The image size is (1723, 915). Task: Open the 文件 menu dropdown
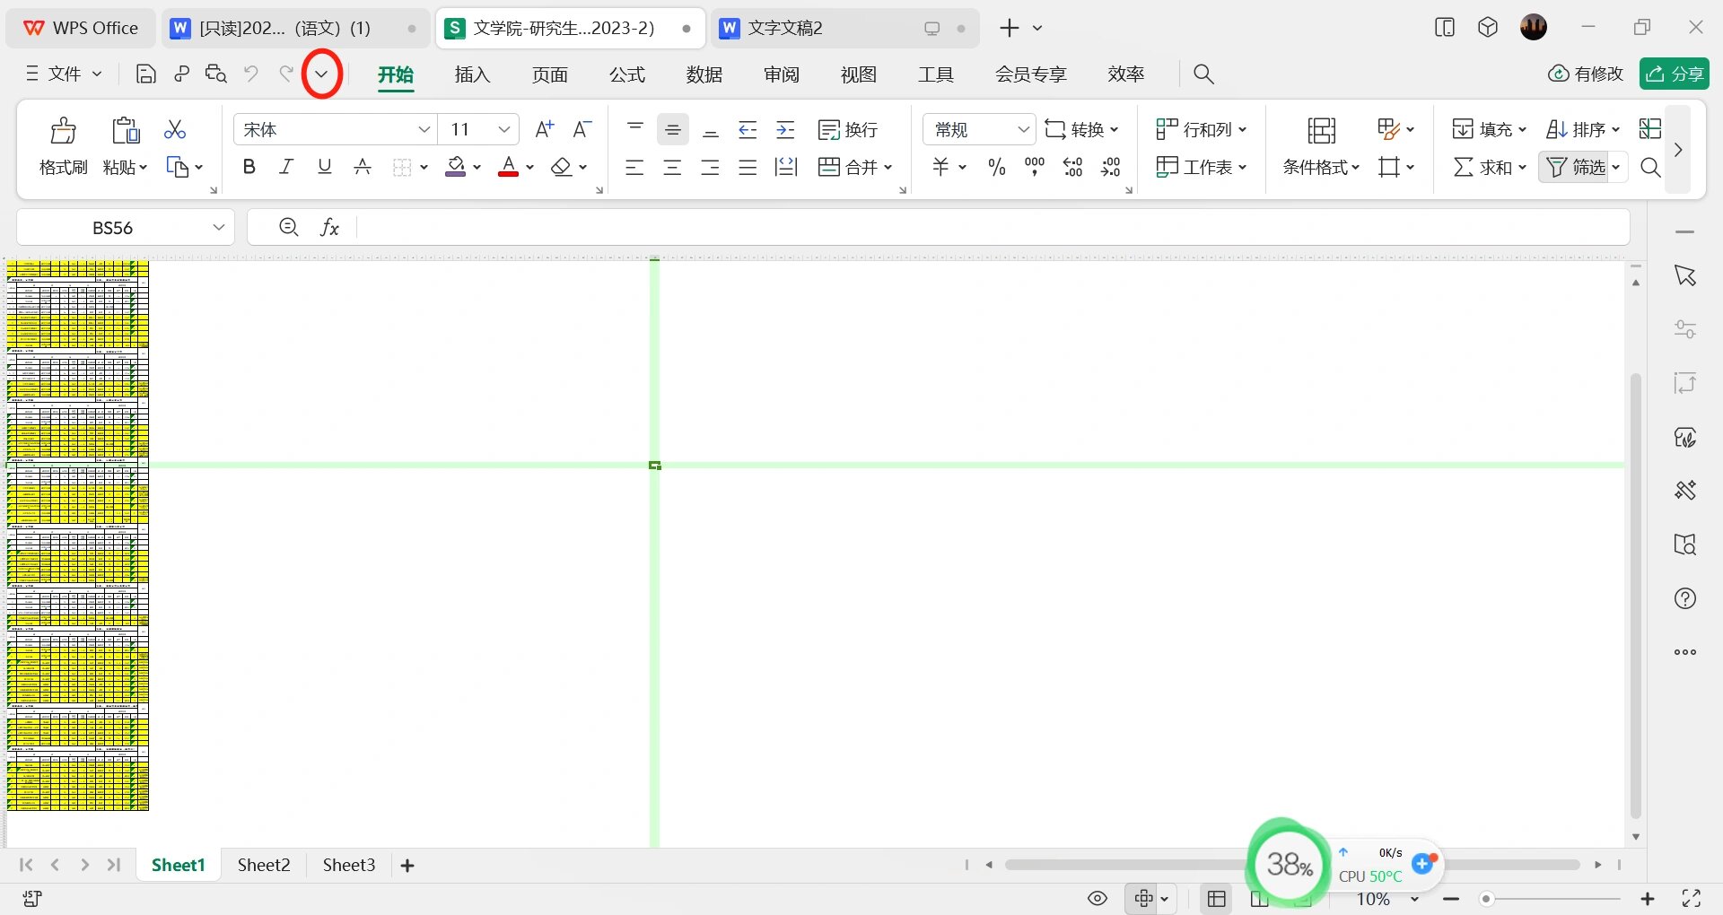point(64,74)
